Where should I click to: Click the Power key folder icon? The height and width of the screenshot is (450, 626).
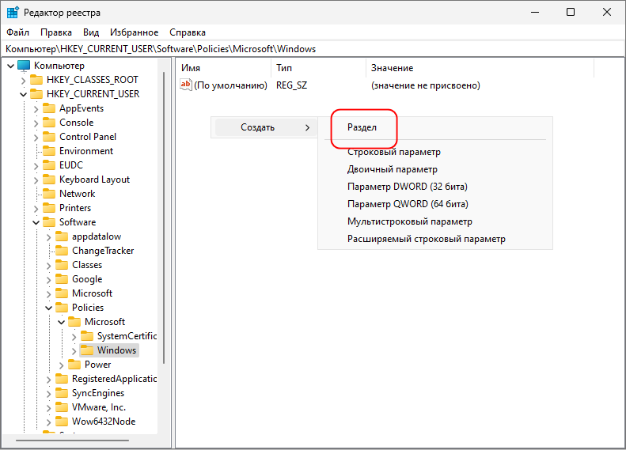click(x=74, y=365)
